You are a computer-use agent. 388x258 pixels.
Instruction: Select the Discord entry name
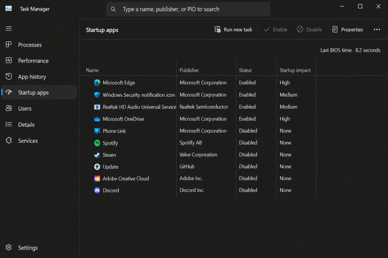tap(111, 190)
